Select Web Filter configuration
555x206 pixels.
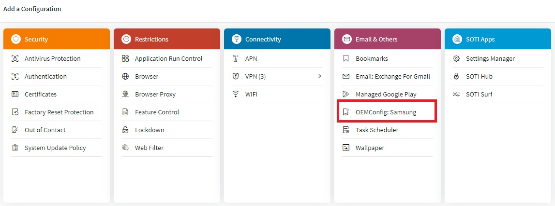[x=149, y=148]
